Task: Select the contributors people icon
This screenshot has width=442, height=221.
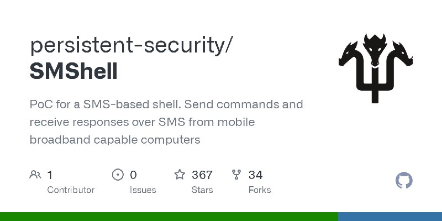Action: tap(35, 175)
